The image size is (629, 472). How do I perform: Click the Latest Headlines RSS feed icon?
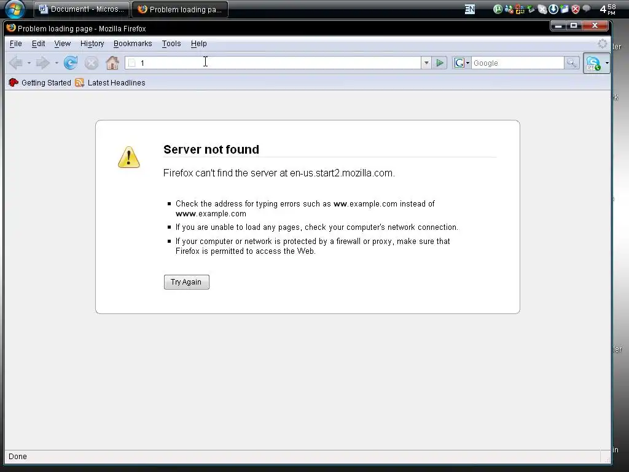(79, 83)
